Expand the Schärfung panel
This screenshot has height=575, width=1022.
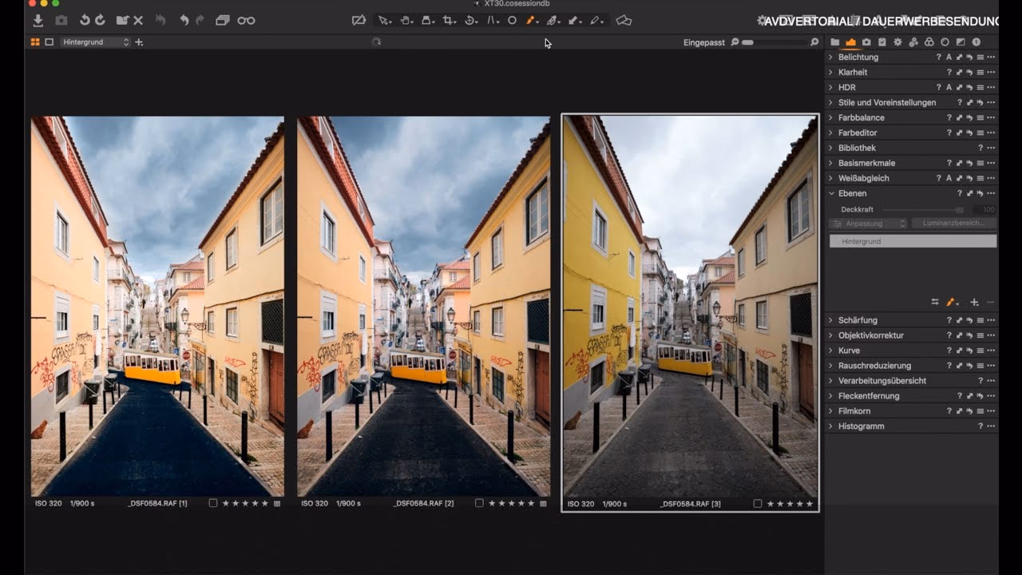[830, 320]
